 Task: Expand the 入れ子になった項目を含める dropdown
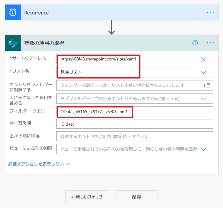click(203, 99)
